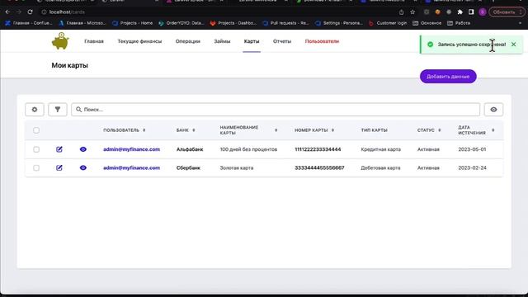528x297 pixels.
Task: View the Альфабанк card details eye icon
Action: pos(83,149)
